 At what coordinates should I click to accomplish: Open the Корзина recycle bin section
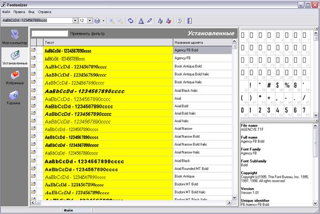tap(13, 98)
